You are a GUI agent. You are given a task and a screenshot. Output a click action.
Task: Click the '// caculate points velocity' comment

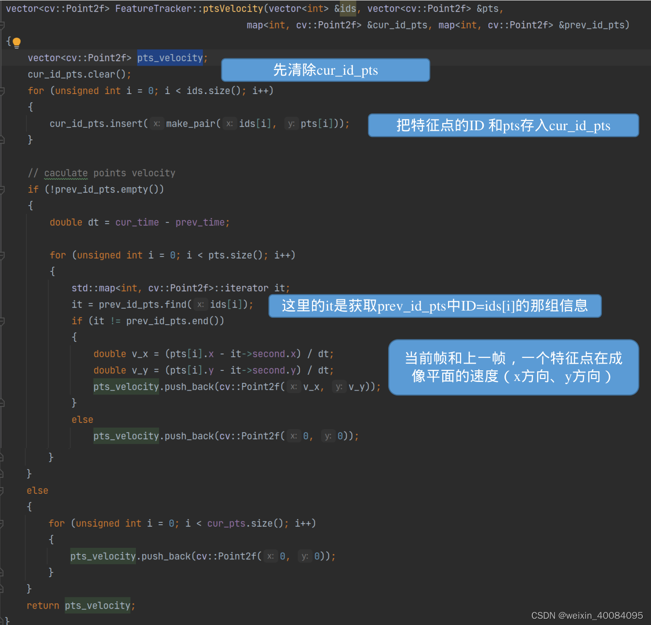click(101, 173)
